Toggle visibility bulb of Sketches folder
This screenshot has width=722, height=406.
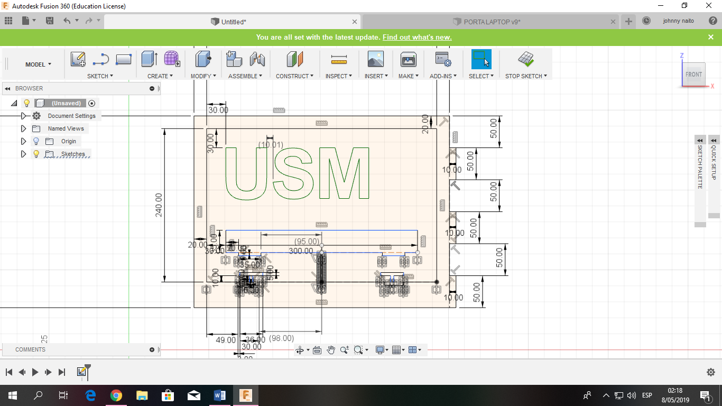point(36,154)
